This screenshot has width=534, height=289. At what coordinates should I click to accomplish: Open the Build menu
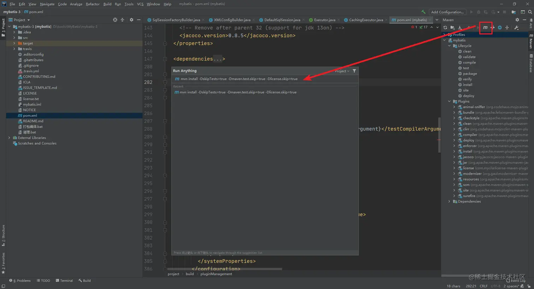[107, 4]
